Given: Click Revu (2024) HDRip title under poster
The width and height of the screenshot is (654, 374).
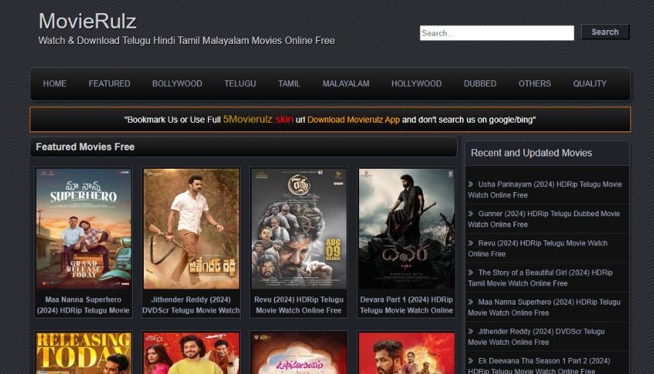Looking at the screenshot, I should (299, 305).
